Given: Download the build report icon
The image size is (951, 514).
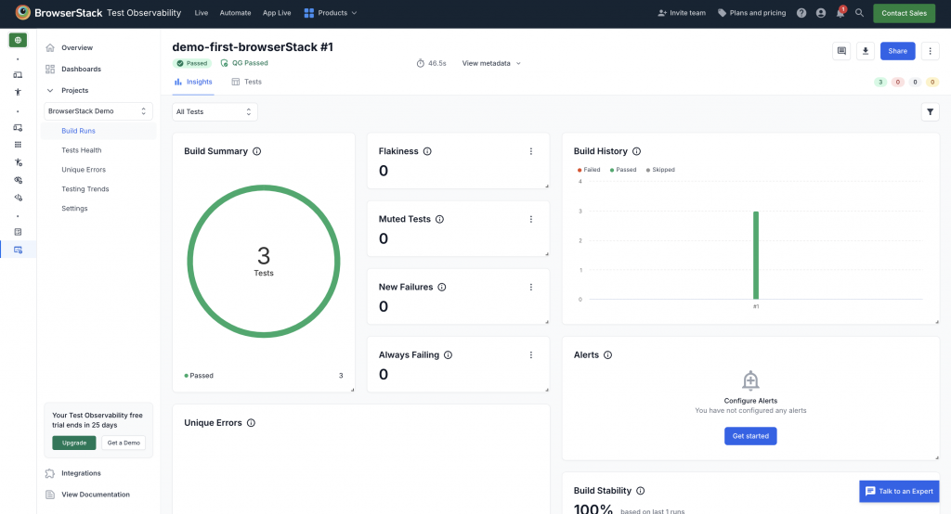Looking at the screenshot, I should tap(866, 51).
